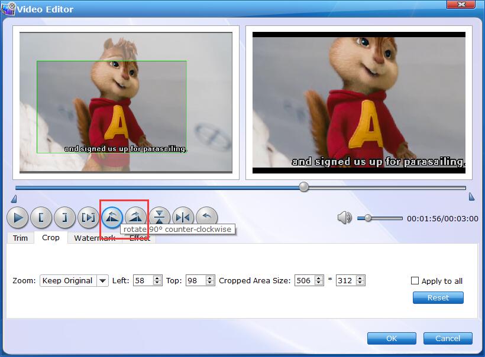Open the Effect tab

coord(140,238)
